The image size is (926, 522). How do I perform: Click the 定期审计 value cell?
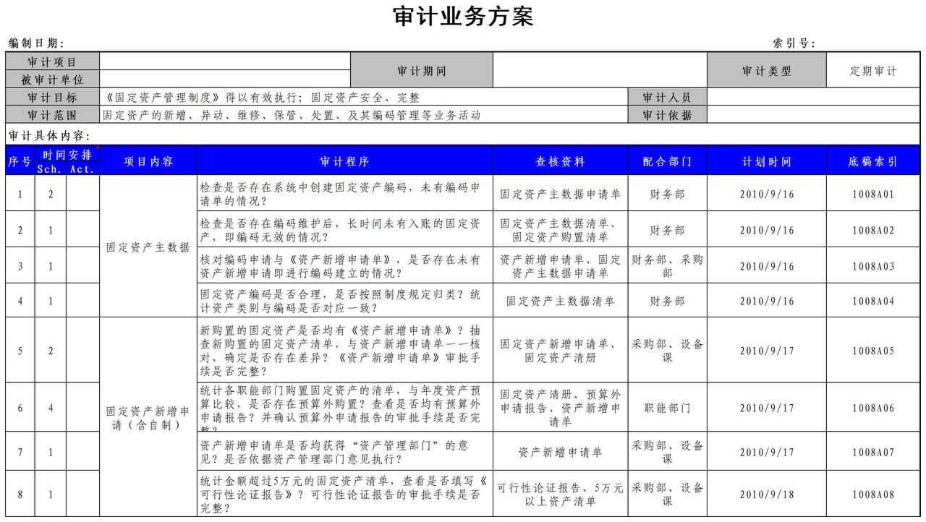[873, 71]
